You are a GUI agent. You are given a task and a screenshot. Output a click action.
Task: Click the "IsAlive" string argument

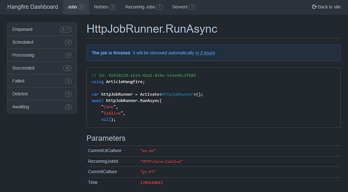pos(113,113)
